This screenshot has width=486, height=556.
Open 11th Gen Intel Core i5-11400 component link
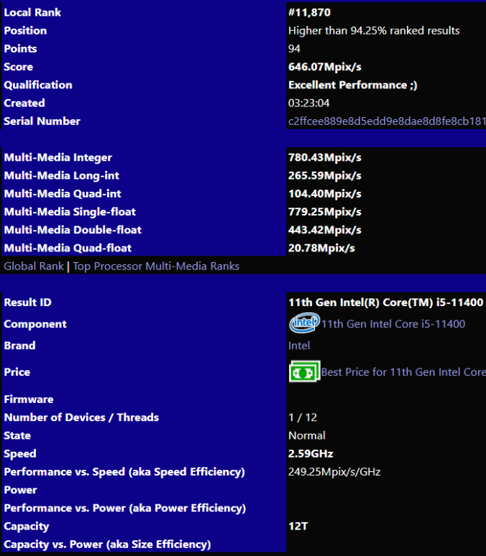393,324
